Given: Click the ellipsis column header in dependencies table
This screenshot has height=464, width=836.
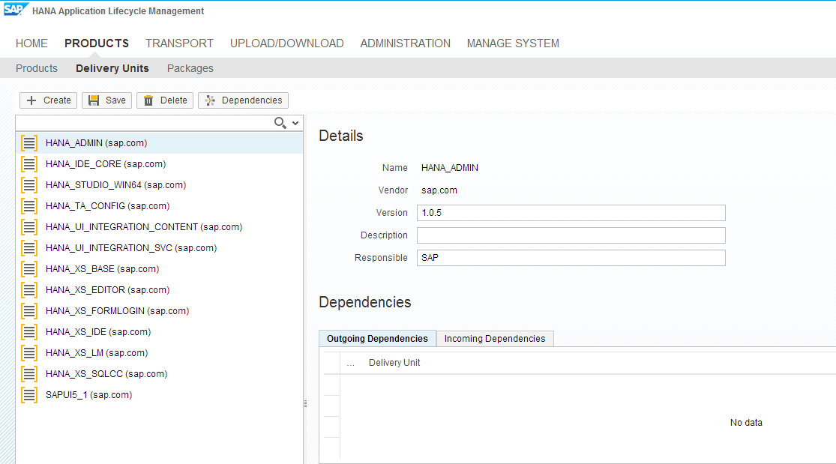Looking at the screenshot, I should 350,364.
